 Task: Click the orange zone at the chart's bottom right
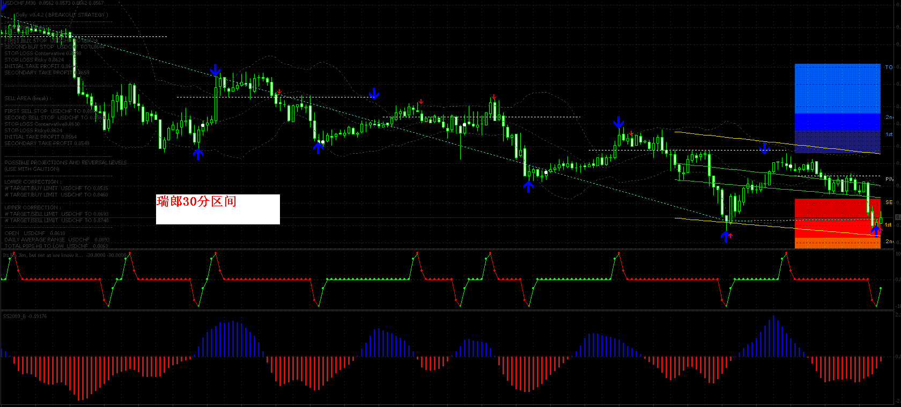tap(837, 243)
